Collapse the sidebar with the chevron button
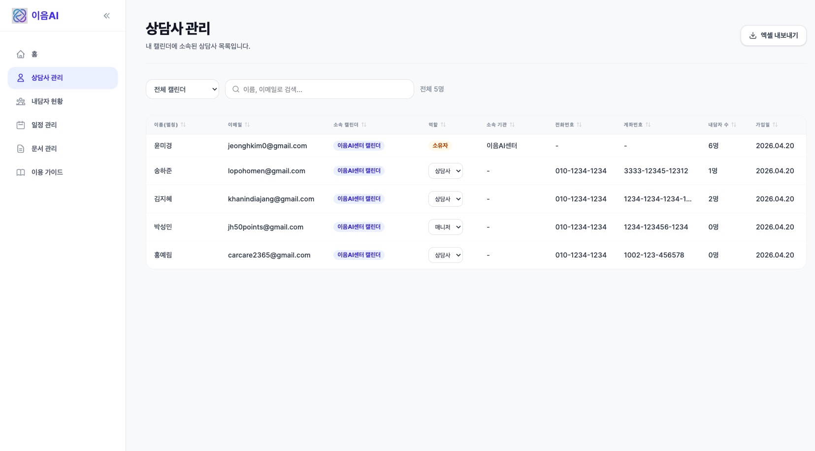This screenshot has height=451, width=815. tap(107, 15)
